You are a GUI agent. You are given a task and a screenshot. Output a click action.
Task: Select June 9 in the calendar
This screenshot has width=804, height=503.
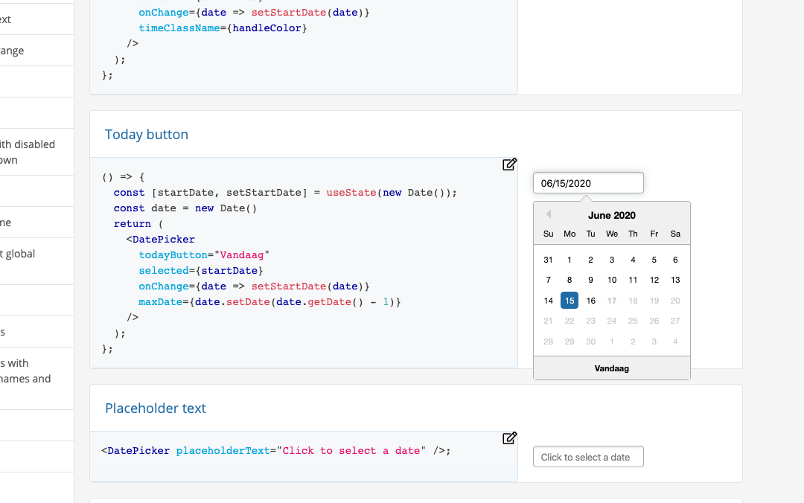(x=590, y=280)
